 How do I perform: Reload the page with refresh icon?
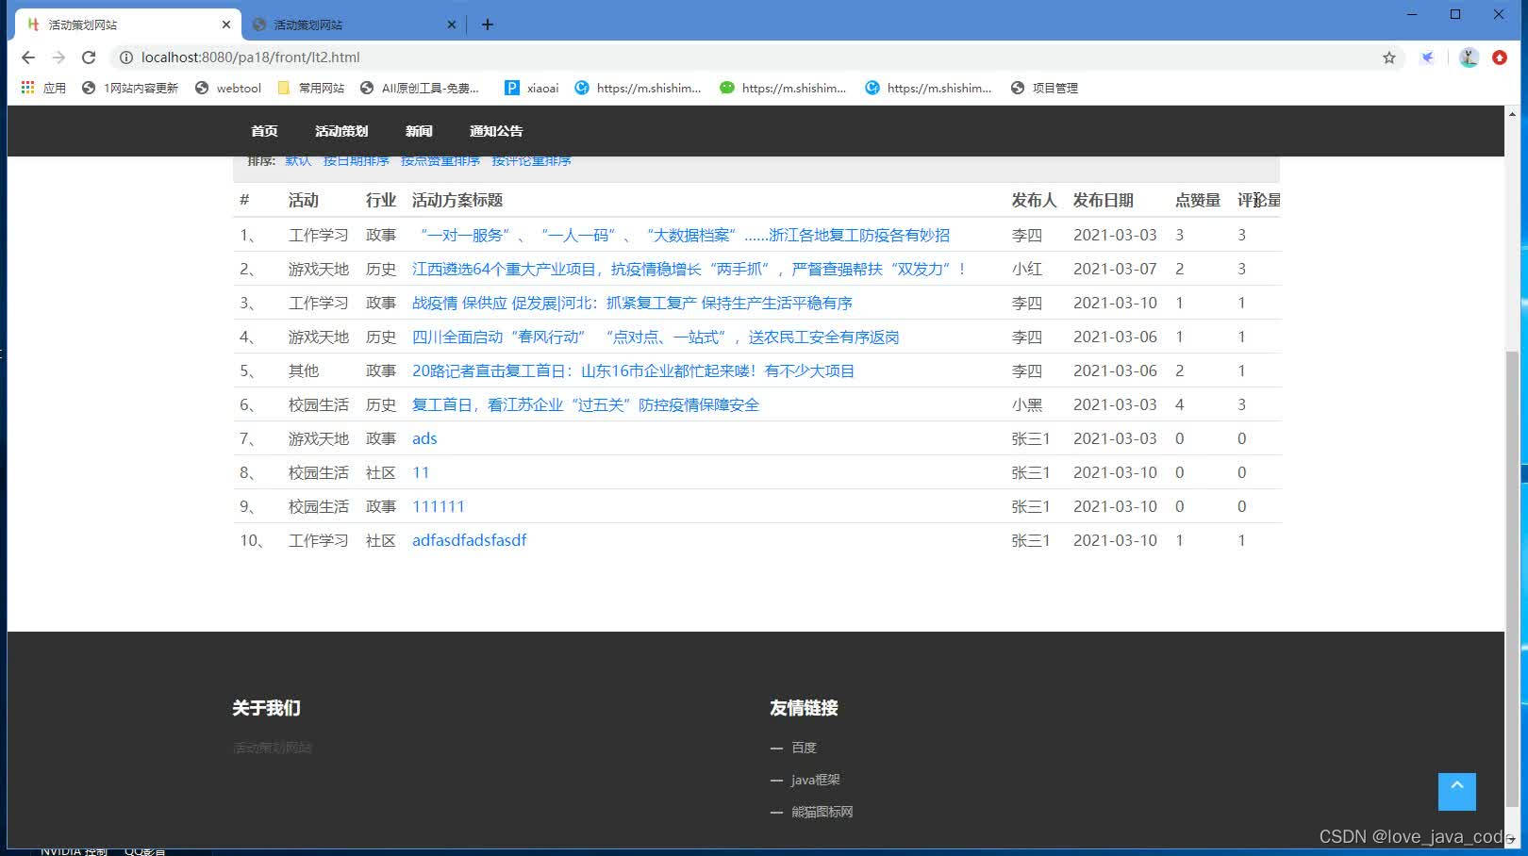tap(89, 58)
